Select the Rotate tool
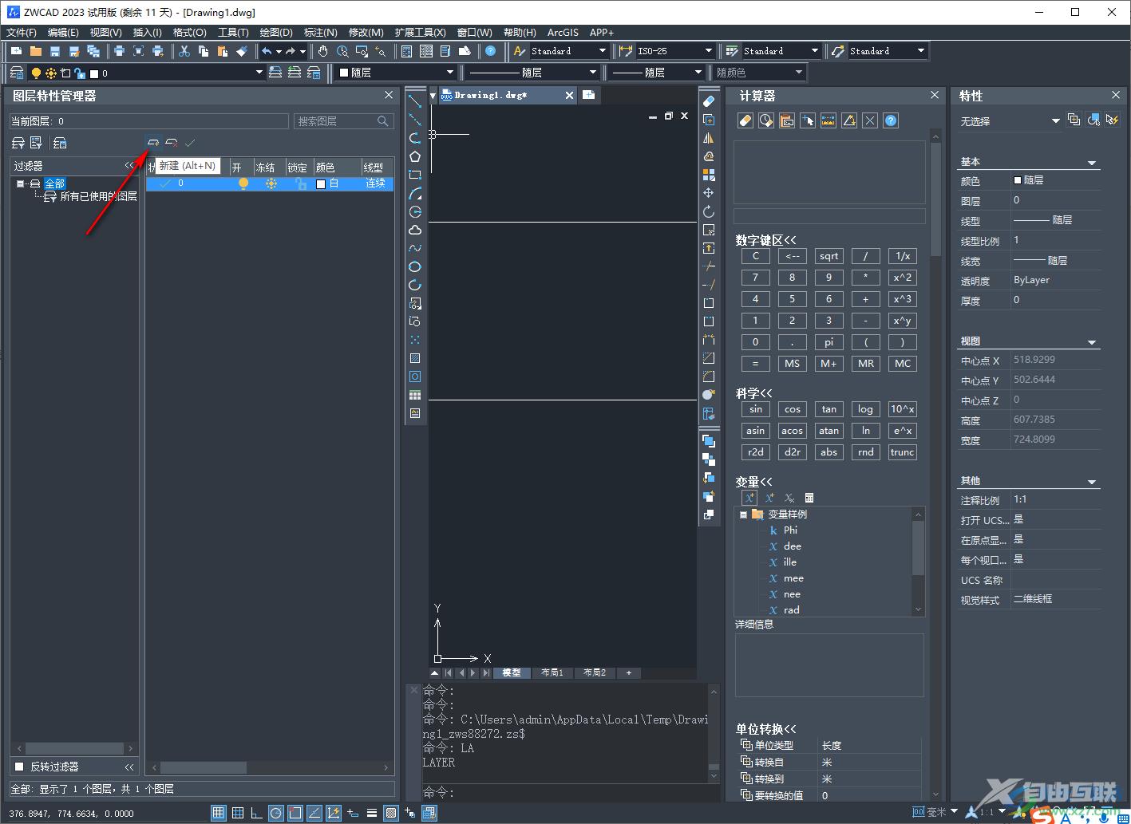The image size is (1131, 824). click(x=708, y=211)
